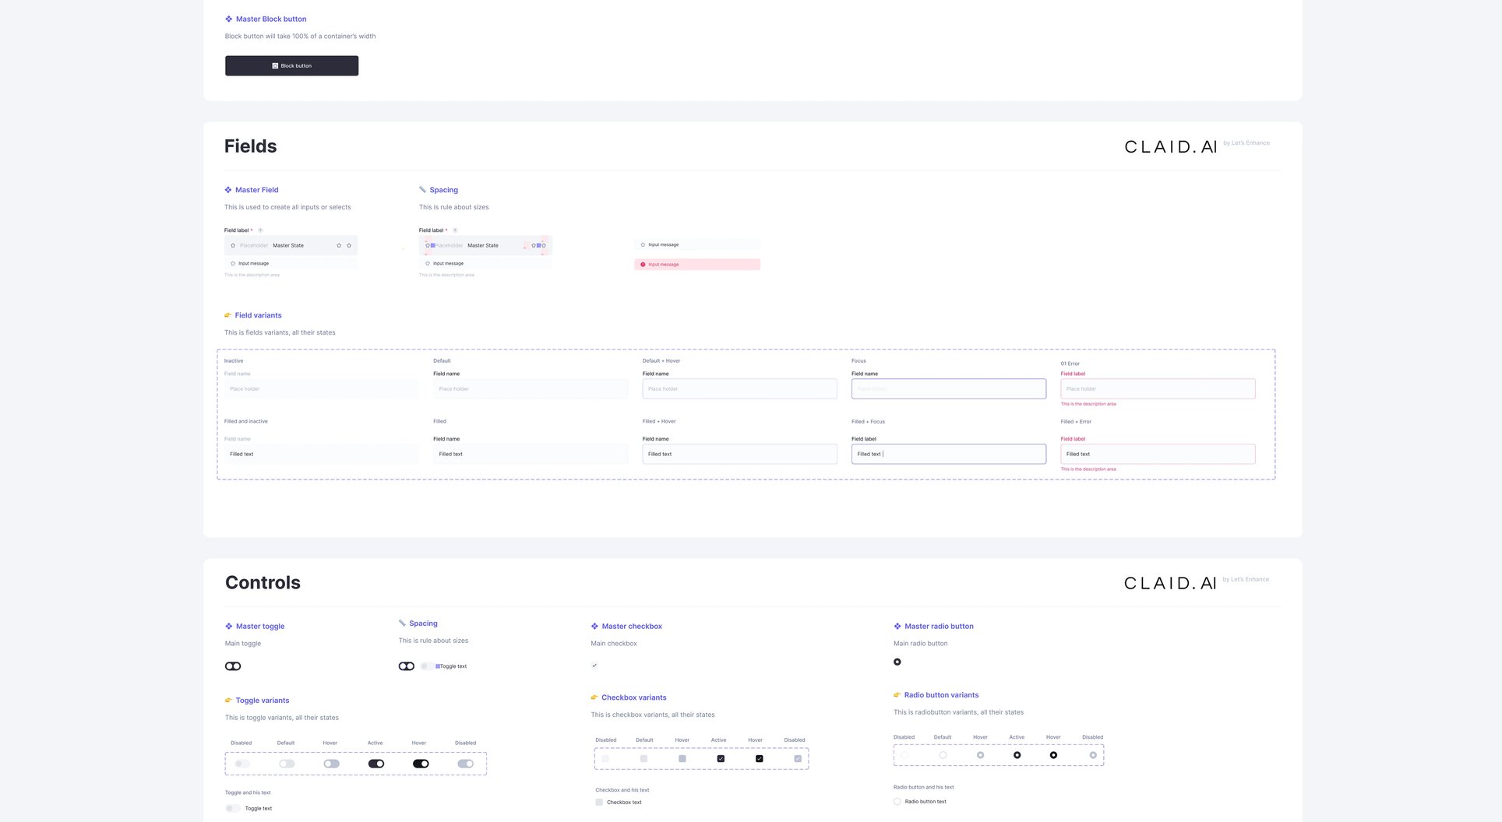Click the pink error Input message bar
The height and width of the screenshot is (822, 1502).
[x=697, y=265]
